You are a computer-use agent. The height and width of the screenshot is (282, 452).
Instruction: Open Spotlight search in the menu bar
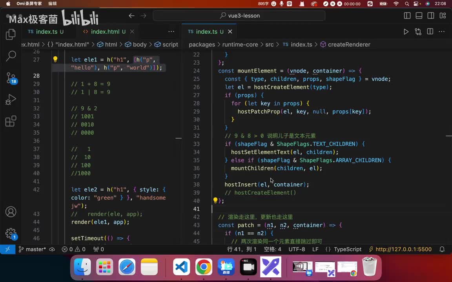point(407,4)
